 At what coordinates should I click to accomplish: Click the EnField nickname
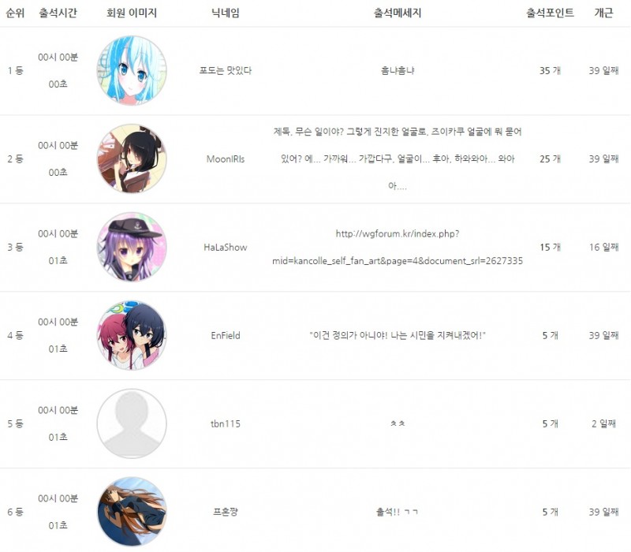coord(226,335)
